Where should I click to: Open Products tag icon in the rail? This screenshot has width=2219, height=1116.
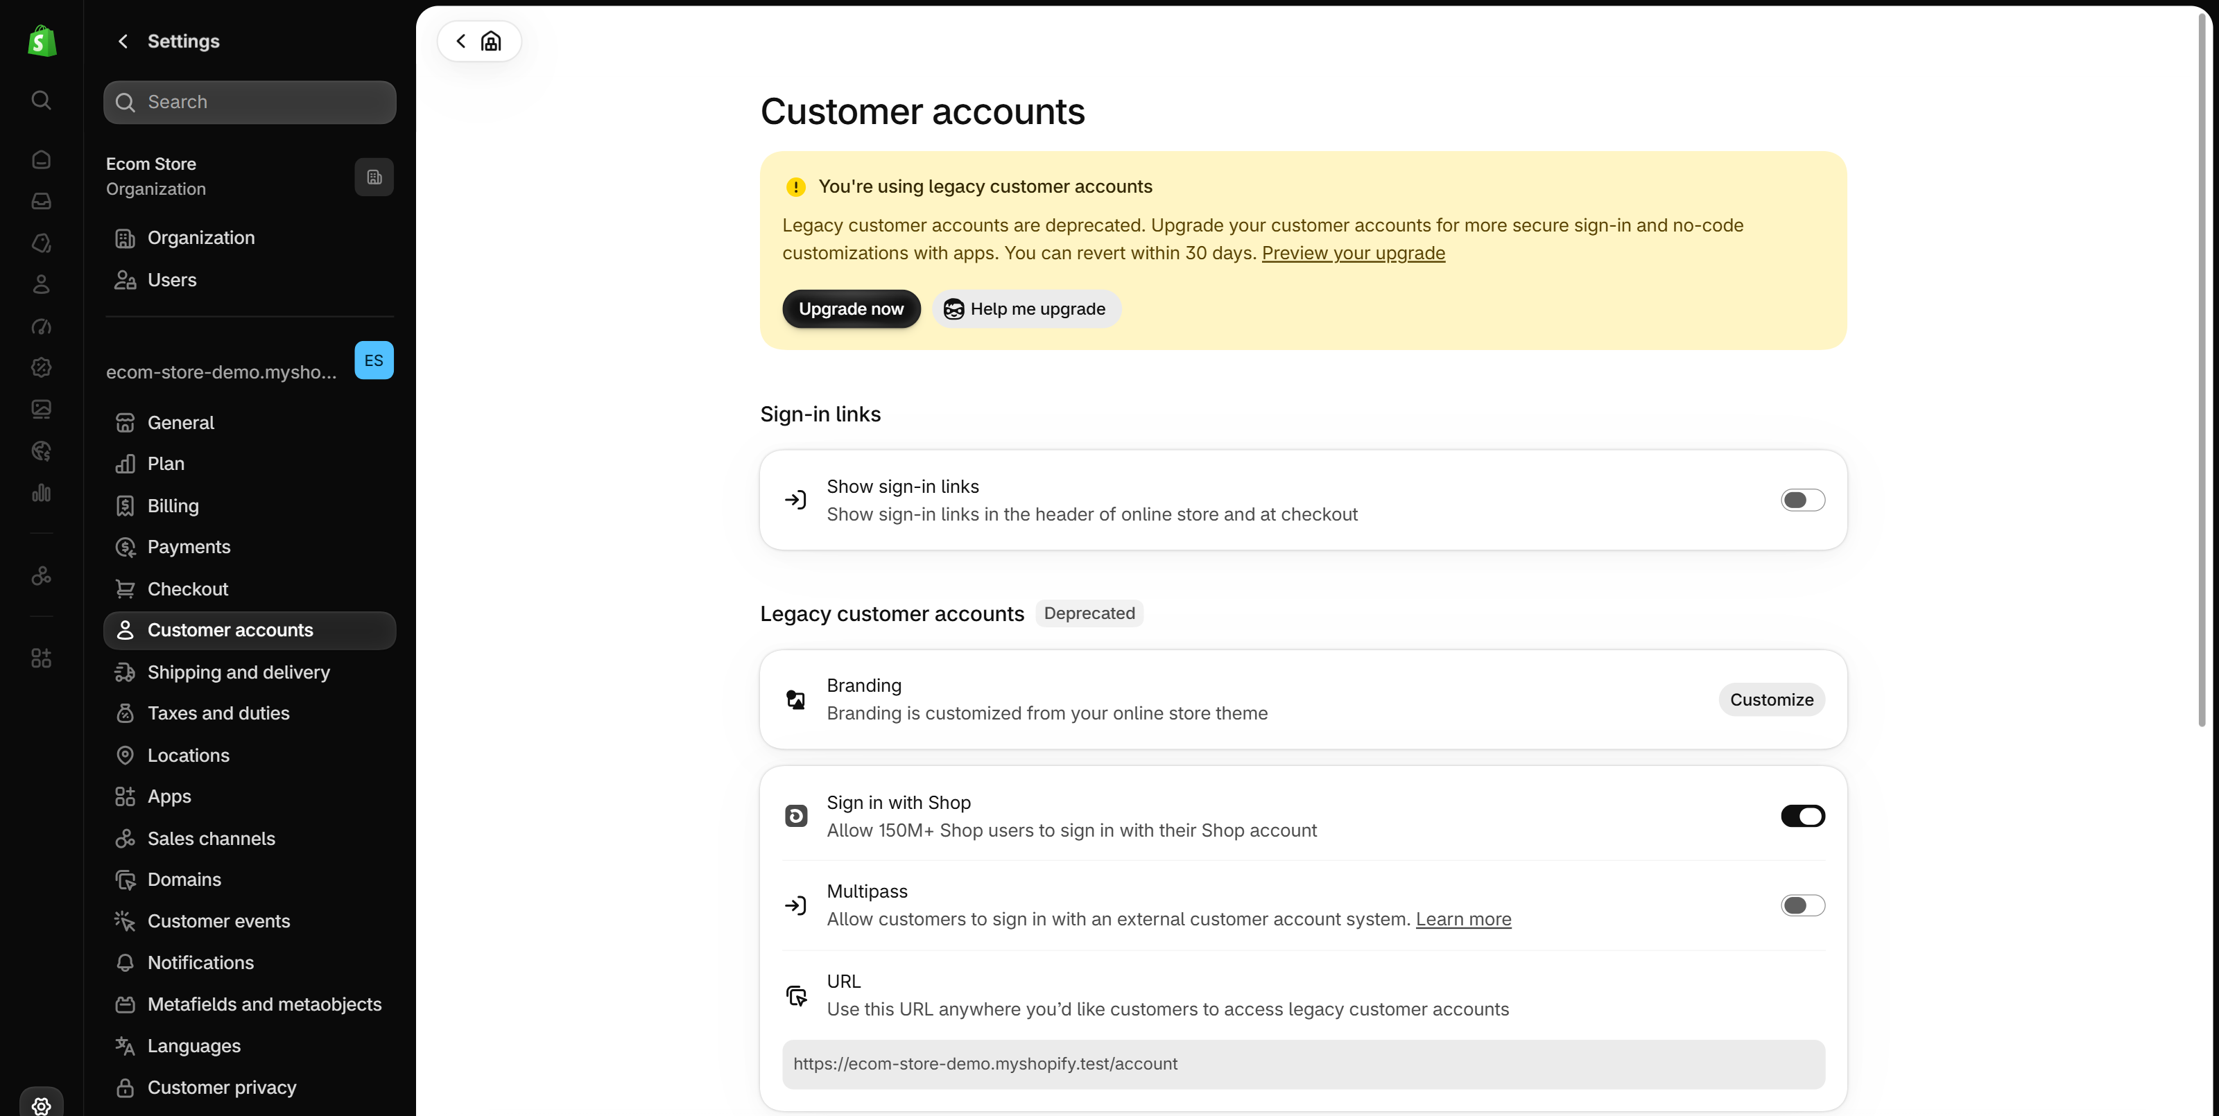[x=42, y=243]
